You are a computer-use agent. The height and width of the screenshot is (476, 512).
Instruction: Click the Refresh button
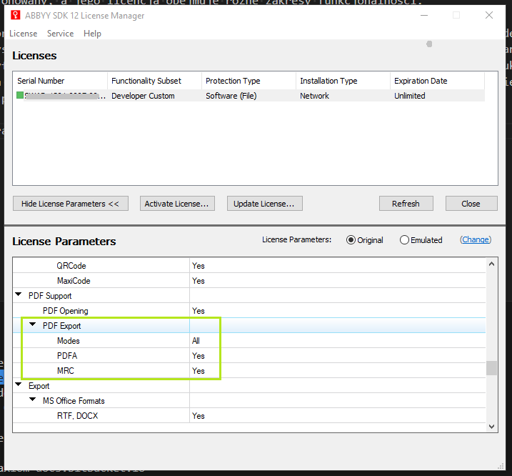click(x=406, y=204)
